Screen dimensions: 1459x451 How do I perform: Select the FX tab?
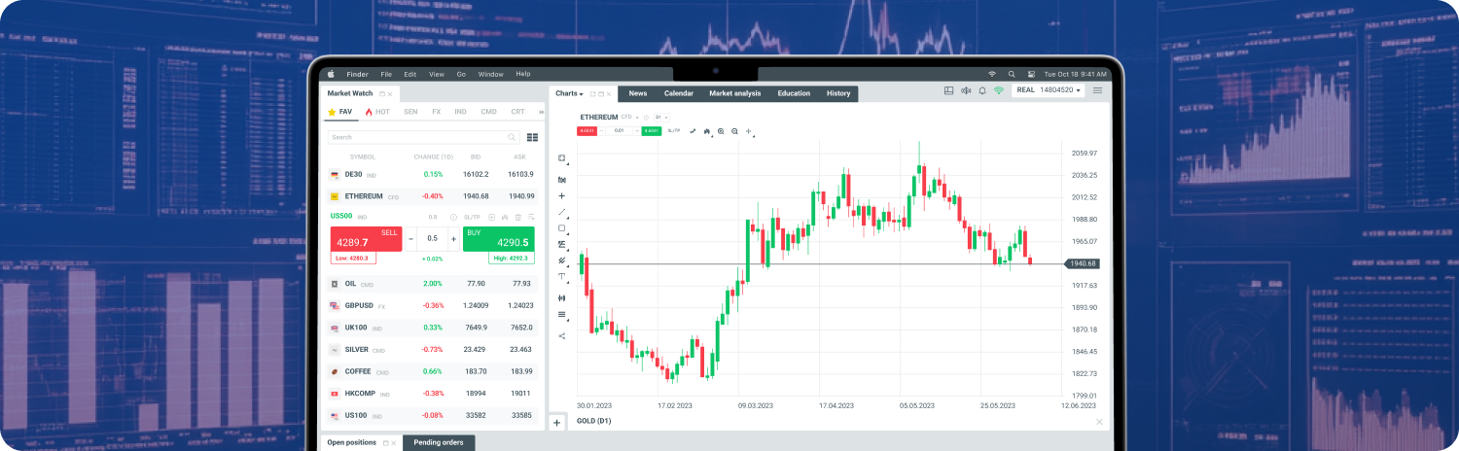(x=436, y=112)
